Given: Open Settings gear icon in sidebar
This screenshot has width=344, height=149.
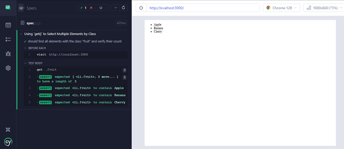Looking at the screenshot, I should point(8,68).
